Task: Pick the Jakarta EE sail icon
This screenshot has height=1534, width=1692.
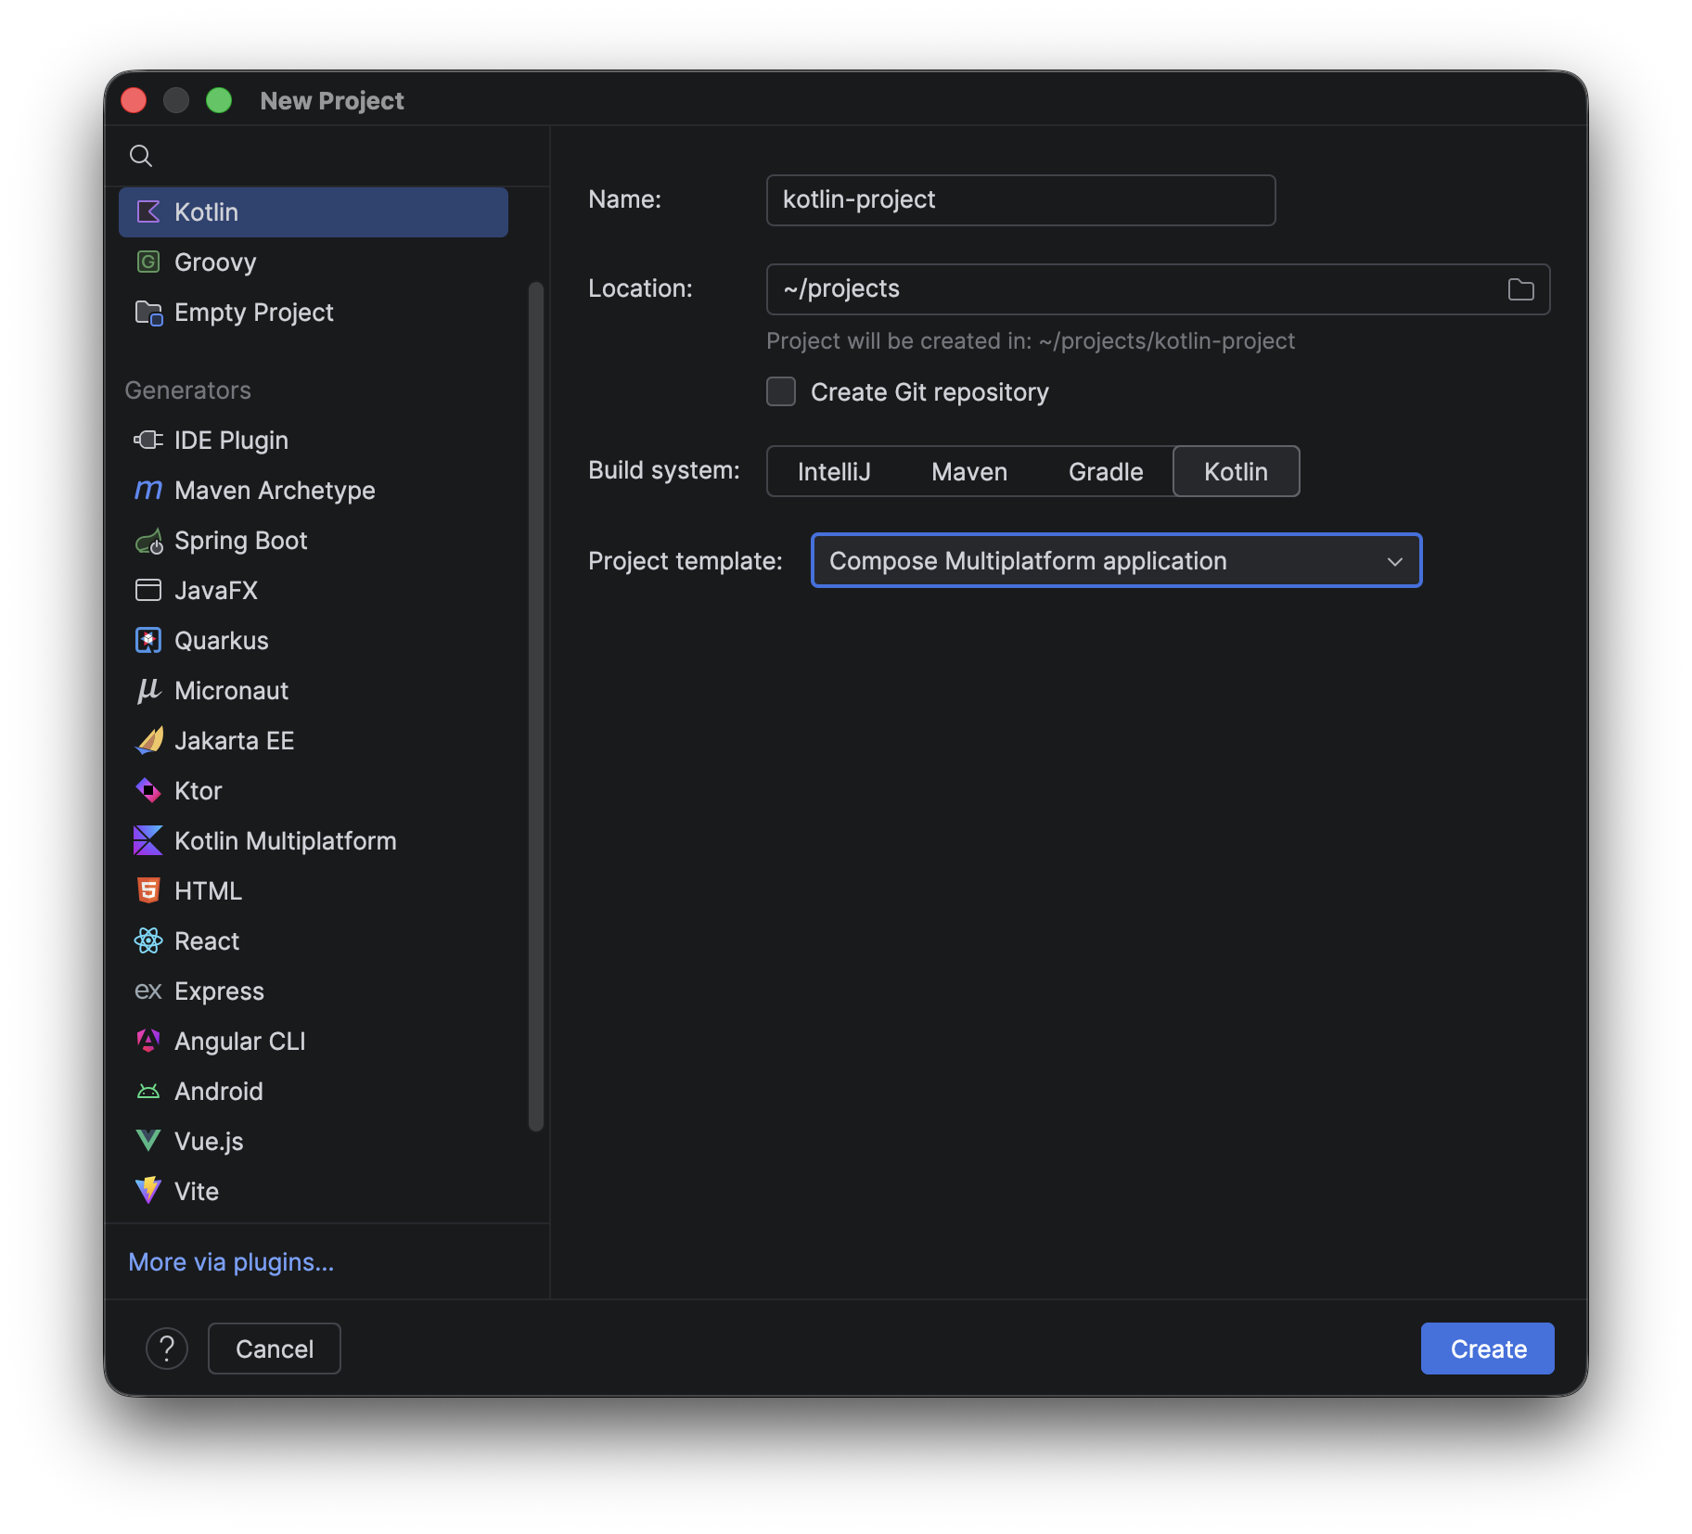Action: tap(148, 741)
